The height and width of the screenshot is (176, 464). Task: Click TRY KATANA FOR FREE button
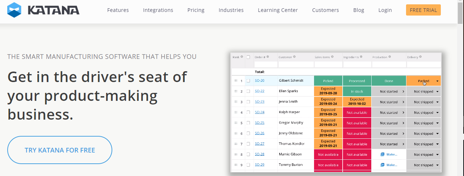[60, 150]
